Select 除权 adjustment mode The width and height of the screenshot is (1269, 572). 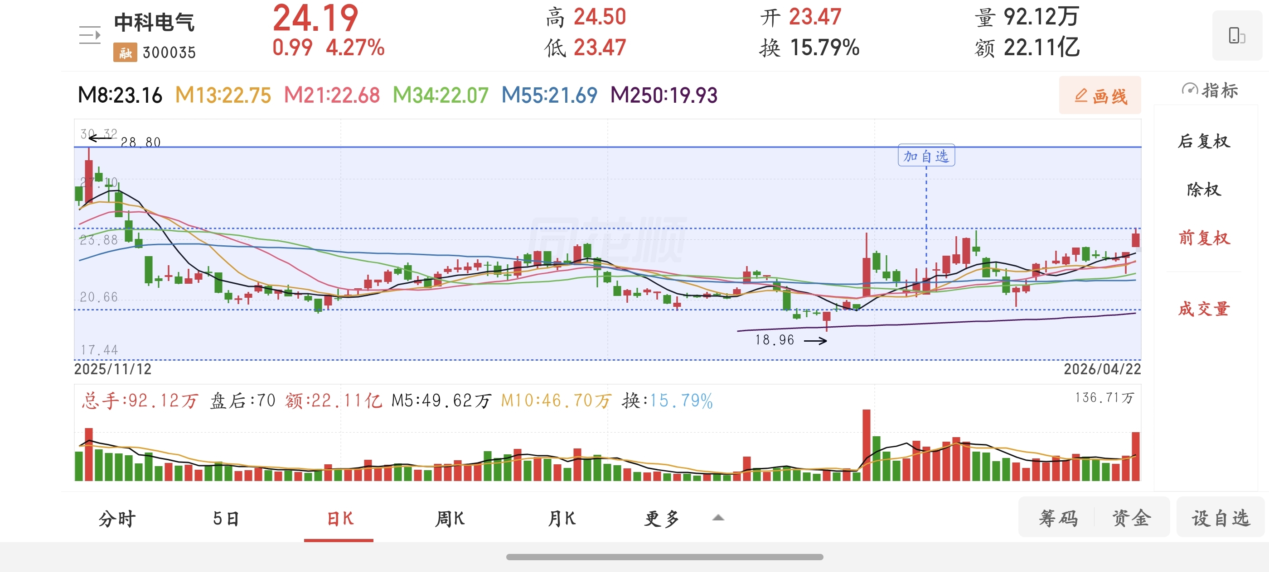point(1204,189)
